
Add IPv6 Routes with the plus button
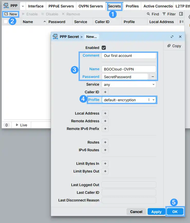coord(105,150)
